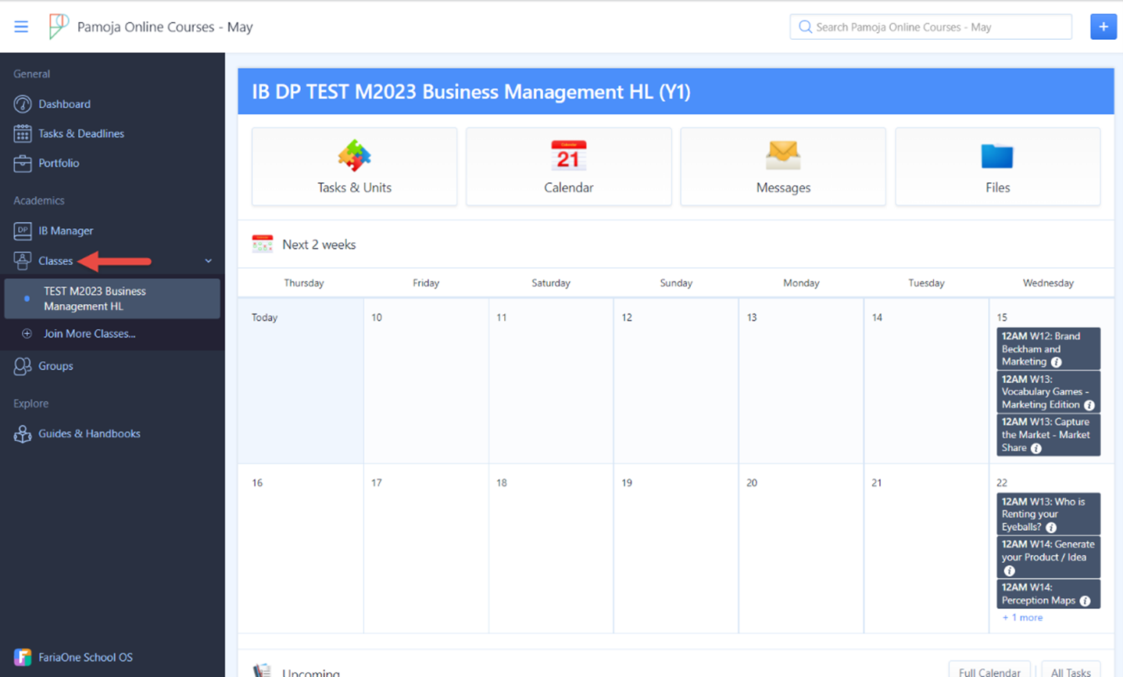Image resolution: width=1123 pixels, height=677 pixels.
Task: Click the search magnifier icon
Action: tap(804, 27)
